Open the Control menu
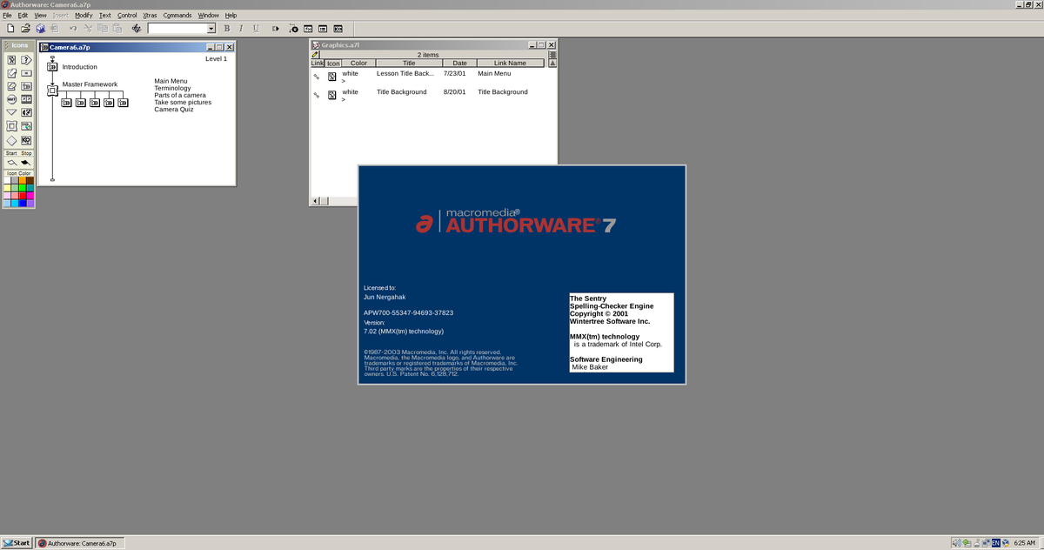The image size is (1044, 550). click(x=127, y=15)
